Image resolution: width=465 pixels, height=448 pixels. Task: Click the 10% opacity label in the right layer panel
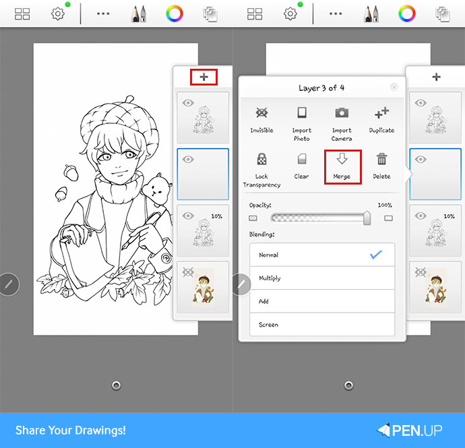(x=449, y=216)
